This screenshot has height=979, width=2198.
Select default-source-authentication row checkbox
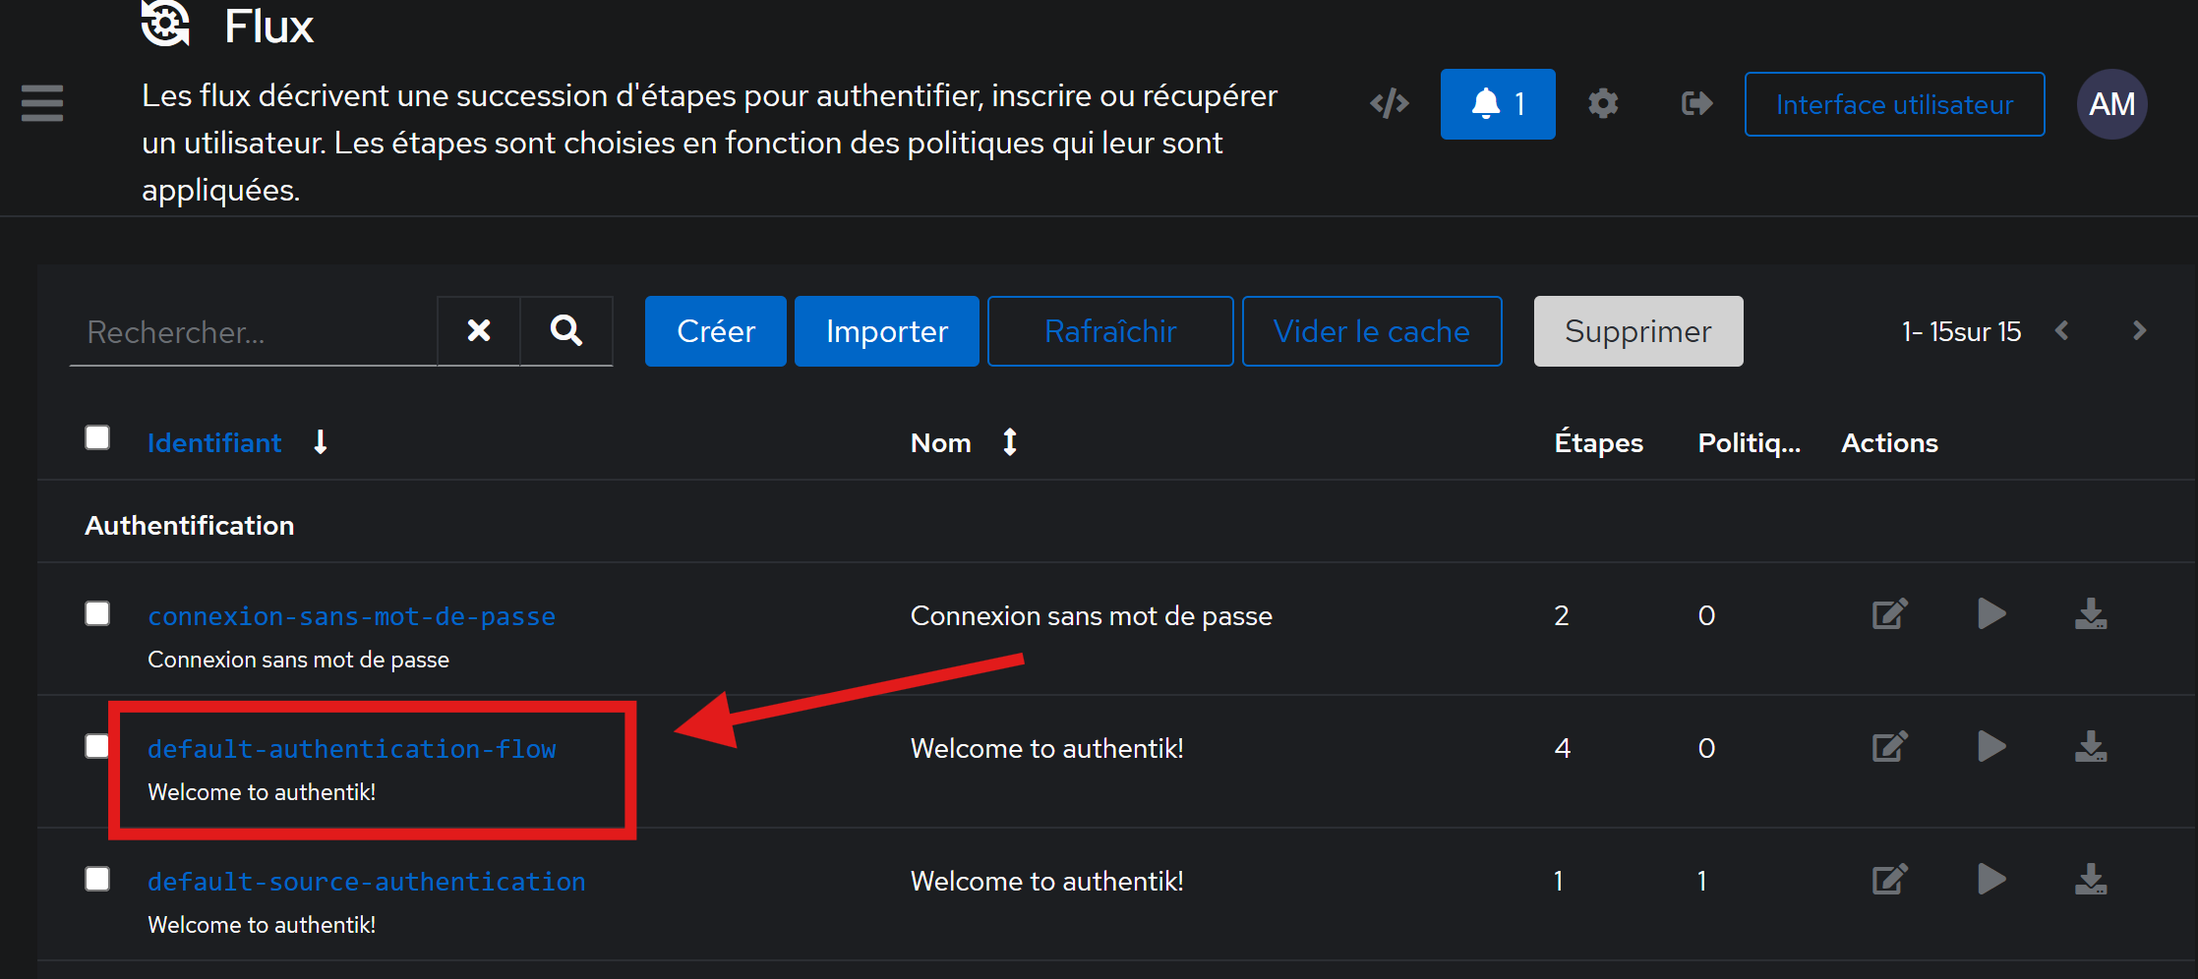tap(97, 879)
